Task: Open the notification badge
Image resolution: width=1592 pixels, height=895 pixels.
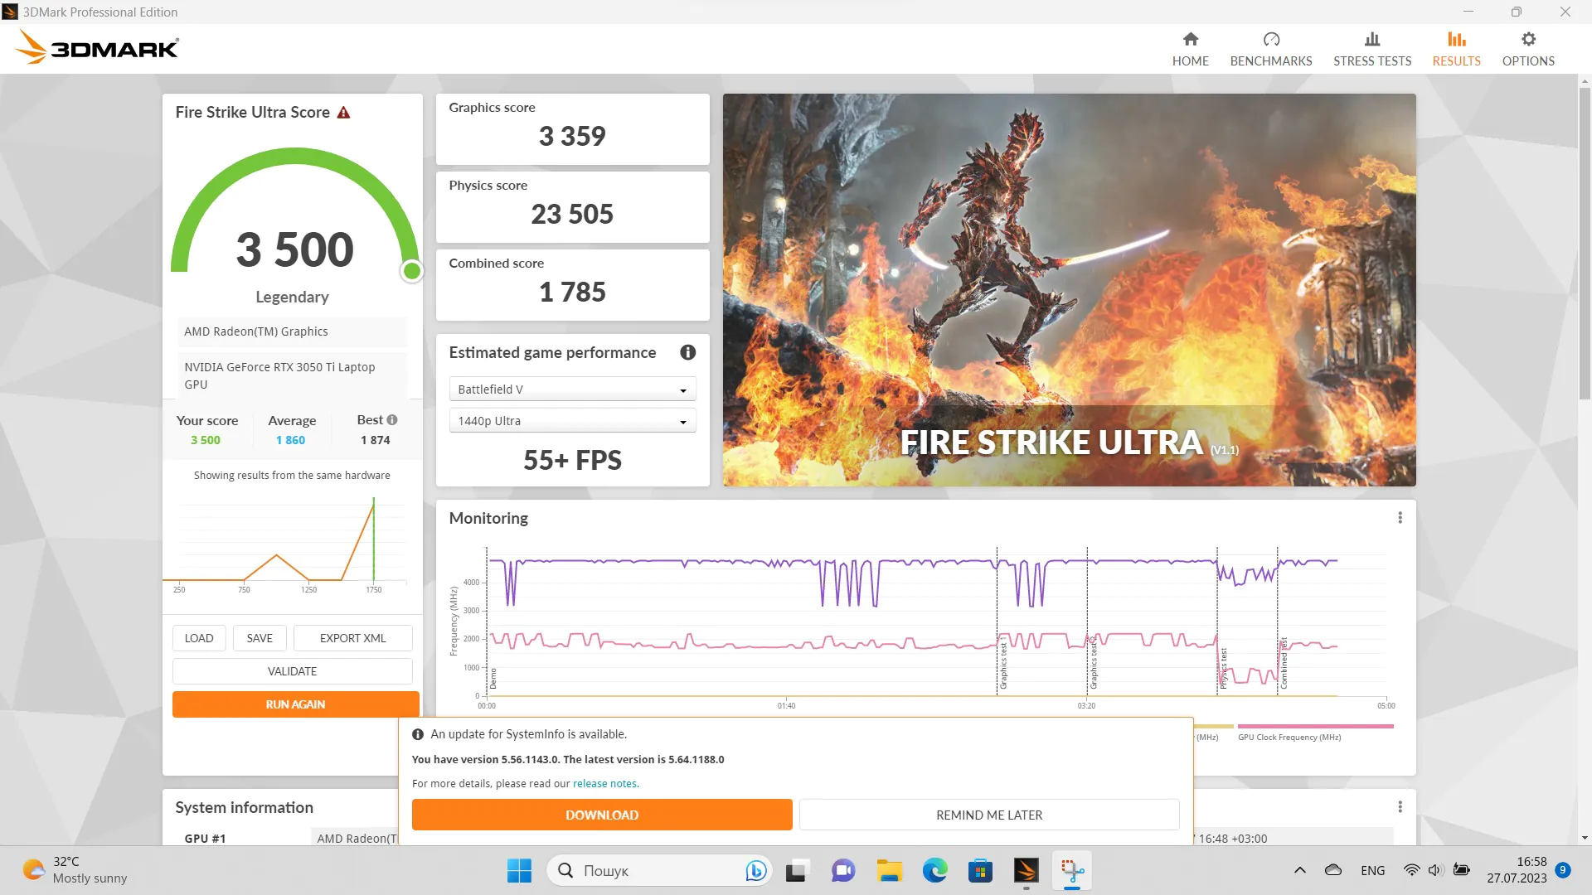Action: coord(1562,870)
